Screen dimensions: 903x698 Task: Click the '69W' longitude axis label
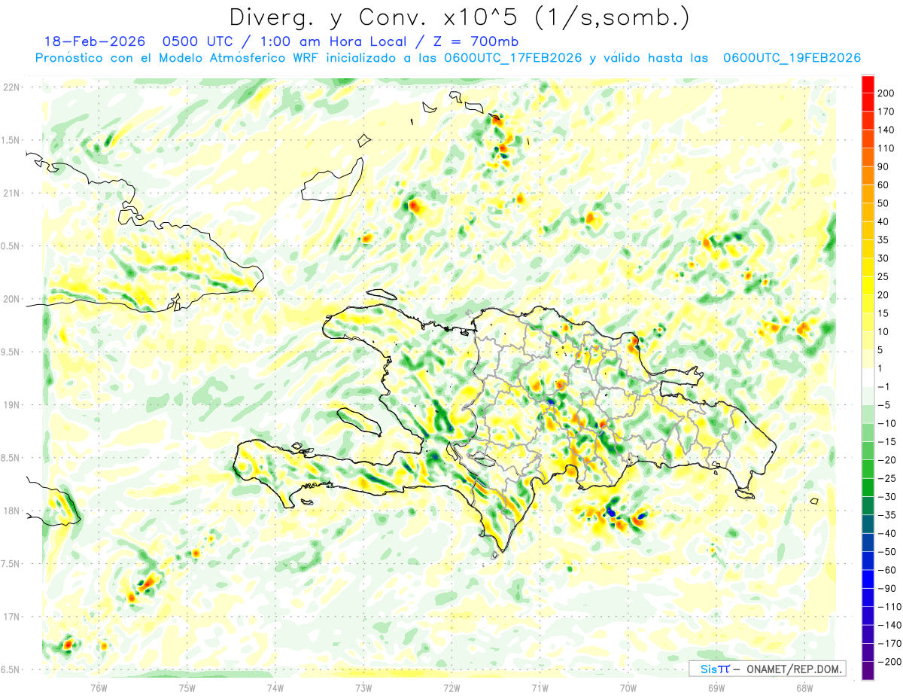(x=716, y=687)
